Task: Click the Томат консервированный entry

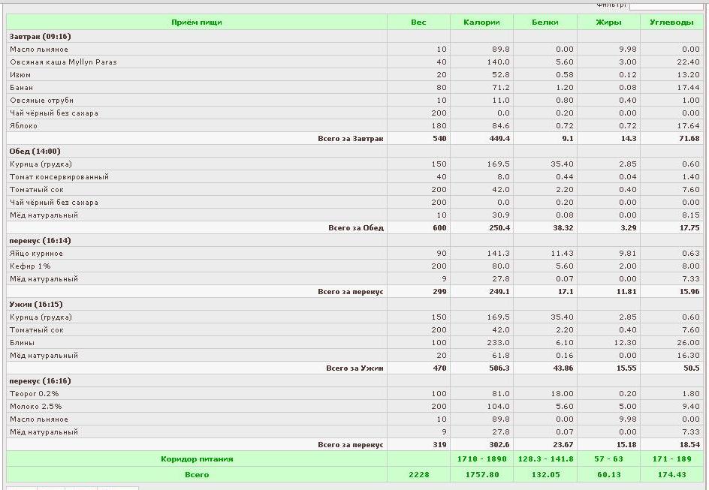Action: (59, 177)
